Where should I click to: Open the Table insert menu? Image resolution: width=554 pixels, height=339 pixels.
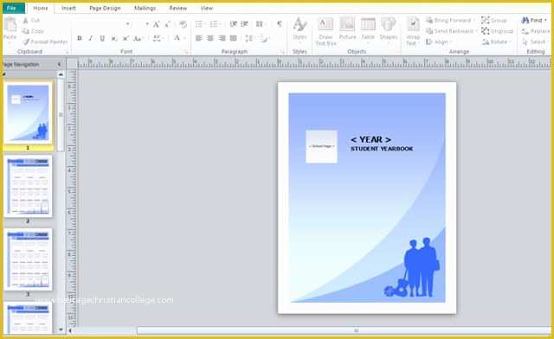(x=368, y=29)
